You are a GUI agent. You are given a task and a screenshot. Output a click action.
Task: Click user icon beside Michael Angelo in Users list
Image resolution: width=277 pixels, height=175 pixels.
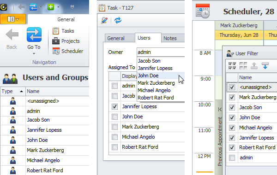(13, 160)
